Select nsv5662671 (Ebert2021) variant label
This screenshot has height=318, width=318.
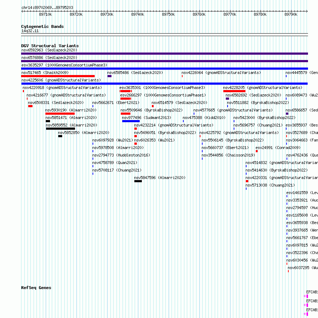[116, 103]
